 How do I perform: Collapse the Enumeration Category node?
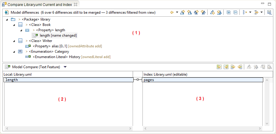14,52
